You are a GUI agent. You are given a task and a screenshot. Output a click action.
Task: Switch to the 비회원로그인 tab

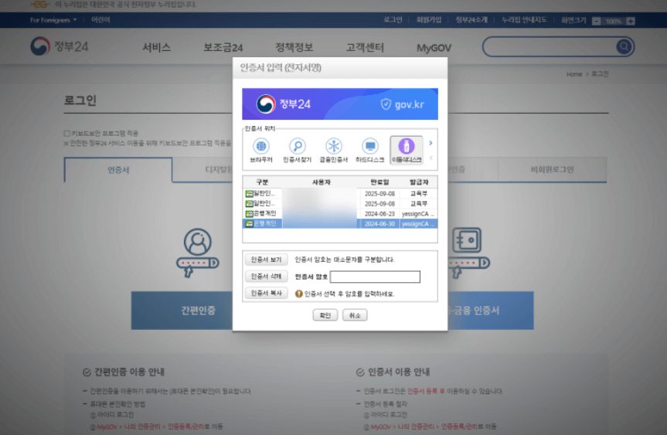(552, 170)
